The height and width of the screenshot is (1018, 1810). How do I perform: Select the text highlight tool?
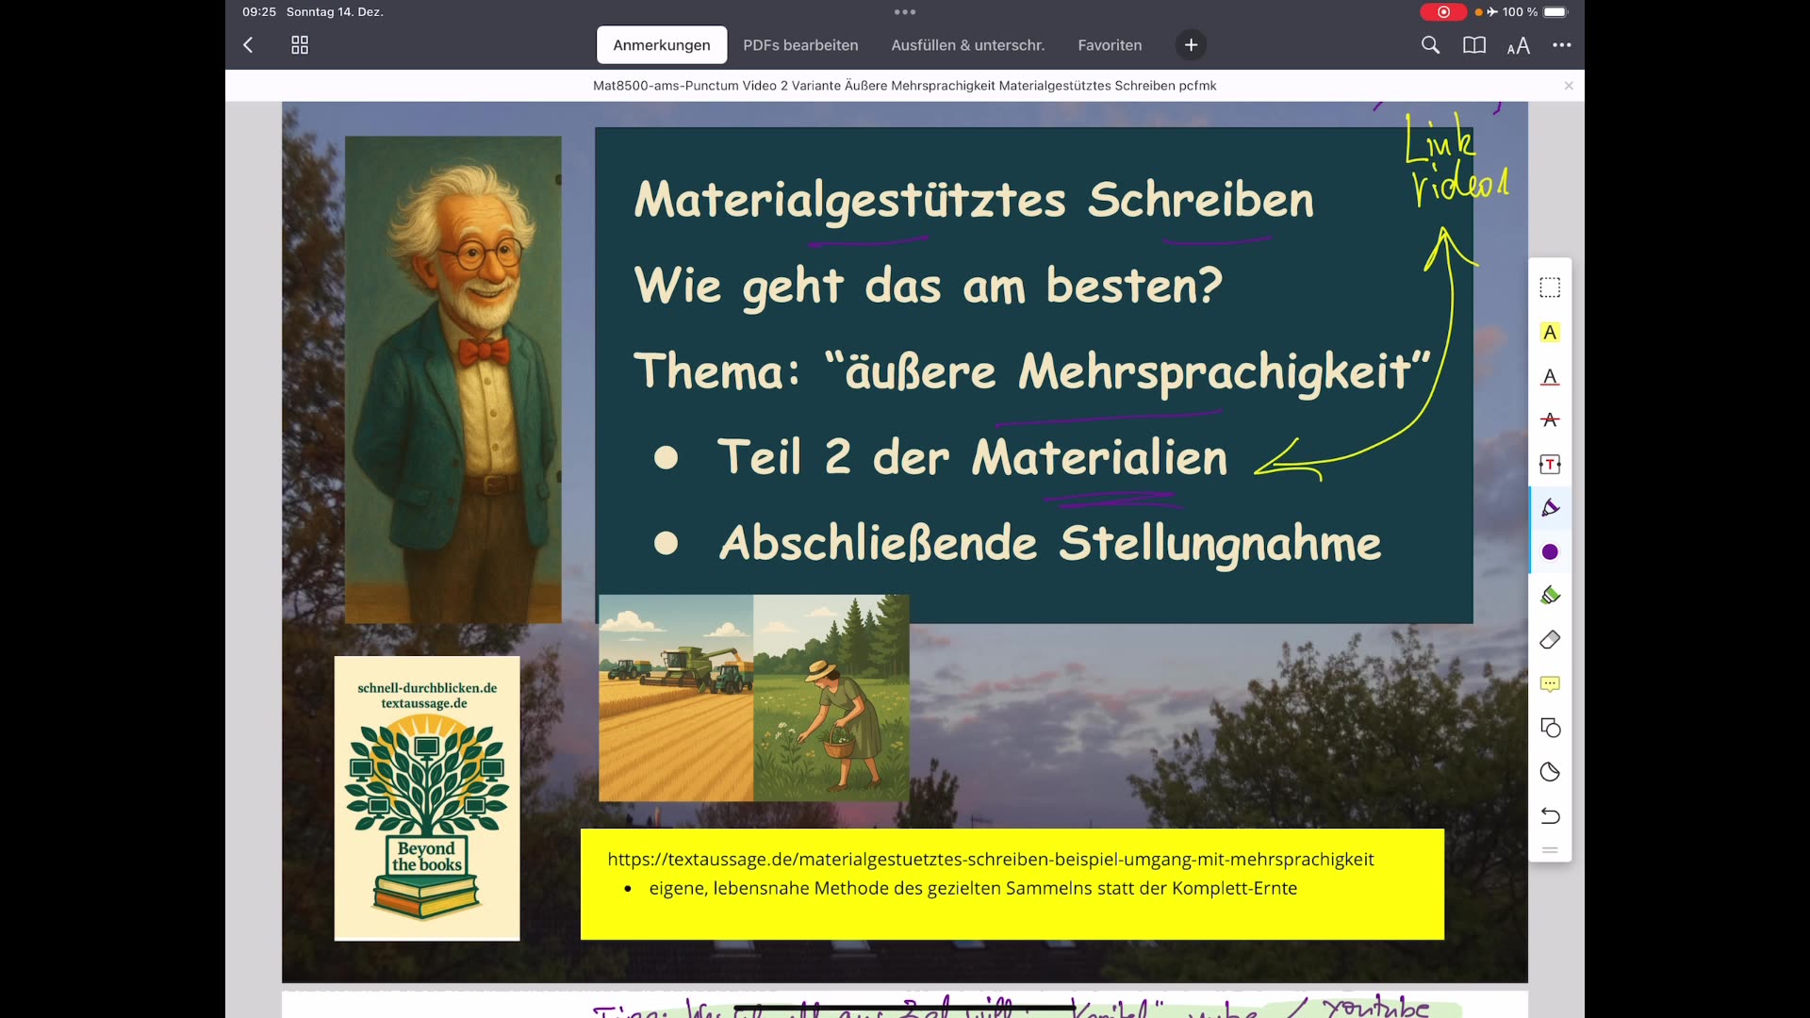[1550, 332]
